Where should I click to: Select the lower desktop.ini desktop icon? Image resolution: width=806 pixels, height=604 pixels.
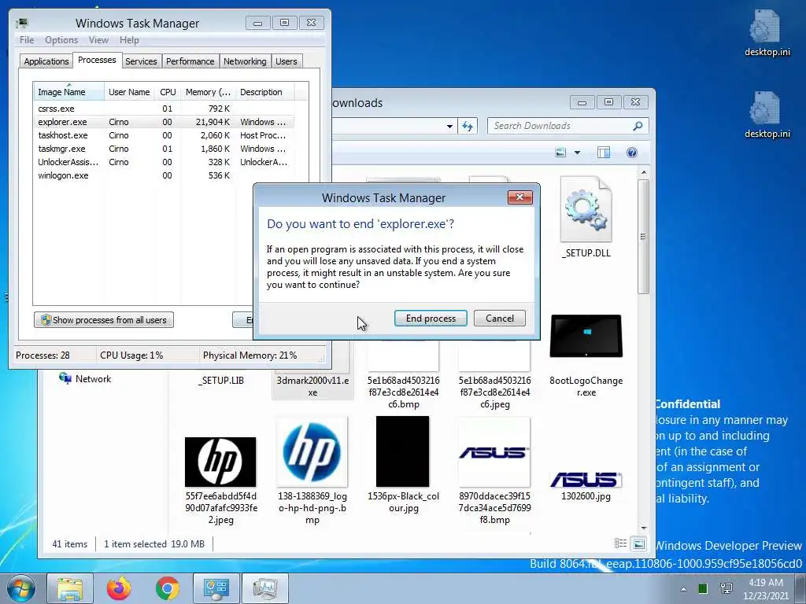[x=767, y=115]
